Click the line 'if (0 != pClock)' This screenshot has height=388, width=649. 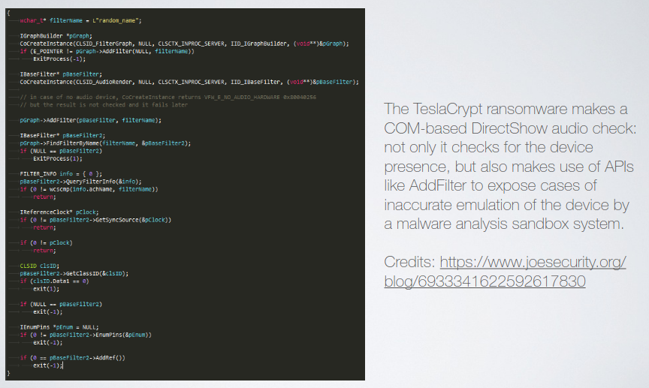click(46, 243)
